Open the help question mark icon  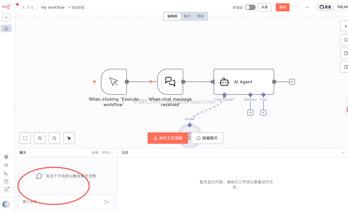(x=6, y=181)
